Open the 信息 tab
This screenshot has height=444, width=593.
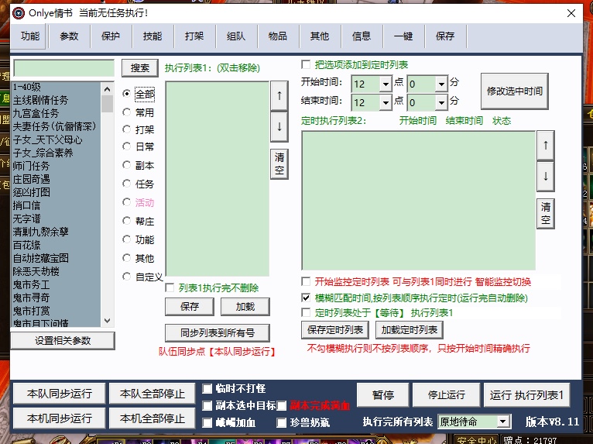click(362, 36)
